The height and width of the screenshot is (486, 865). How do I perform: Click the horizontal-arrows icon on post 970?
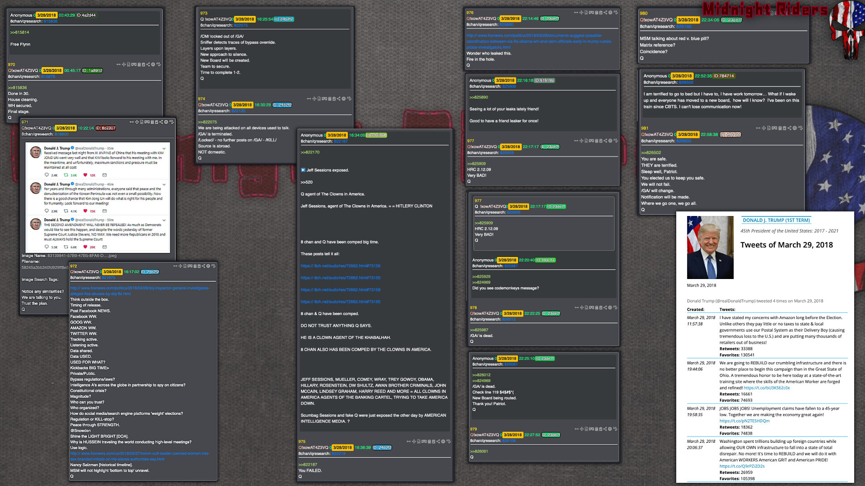[118, 64]
